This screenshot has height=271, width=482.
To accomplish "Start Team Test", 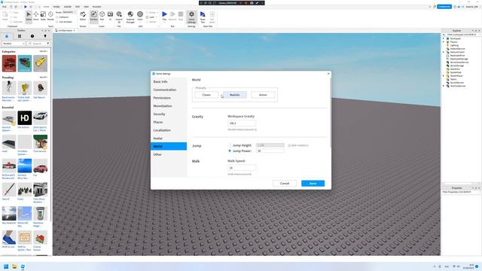I will (203, 17).
